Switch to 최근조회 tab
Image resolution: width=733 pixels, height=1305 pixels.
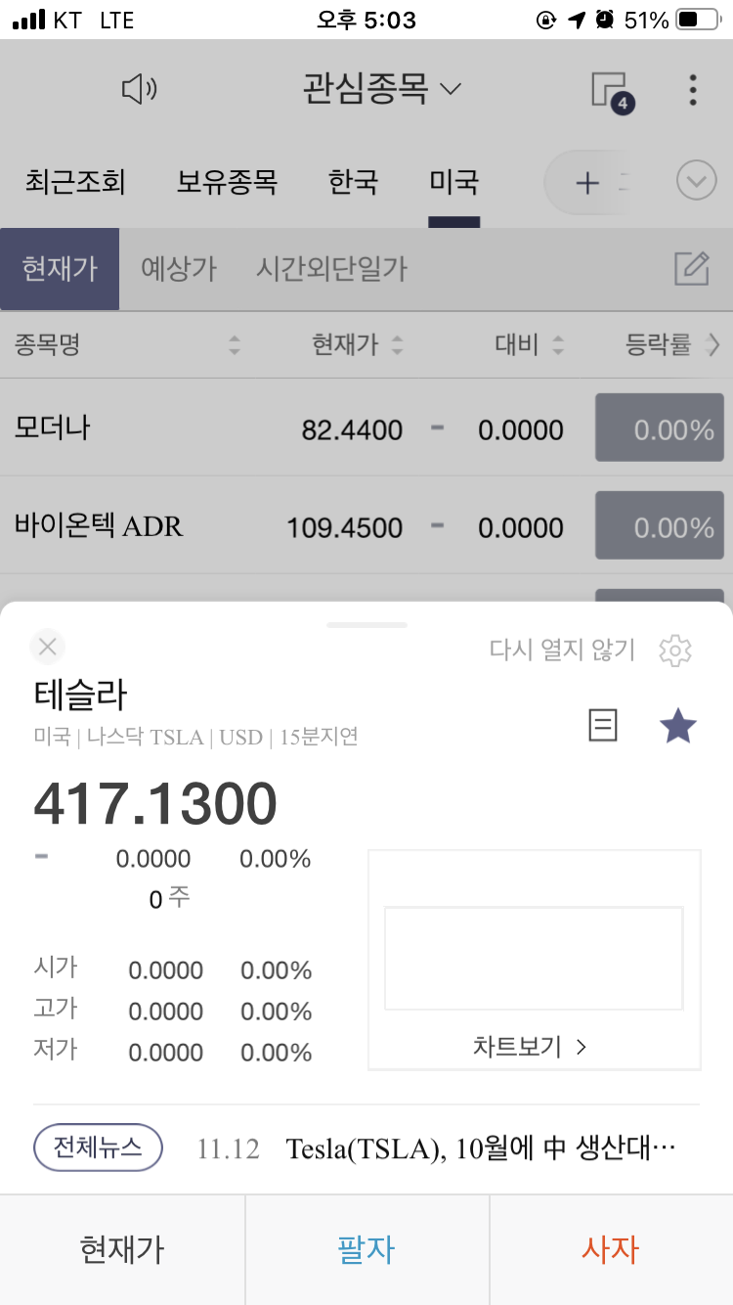pos(75,181)
